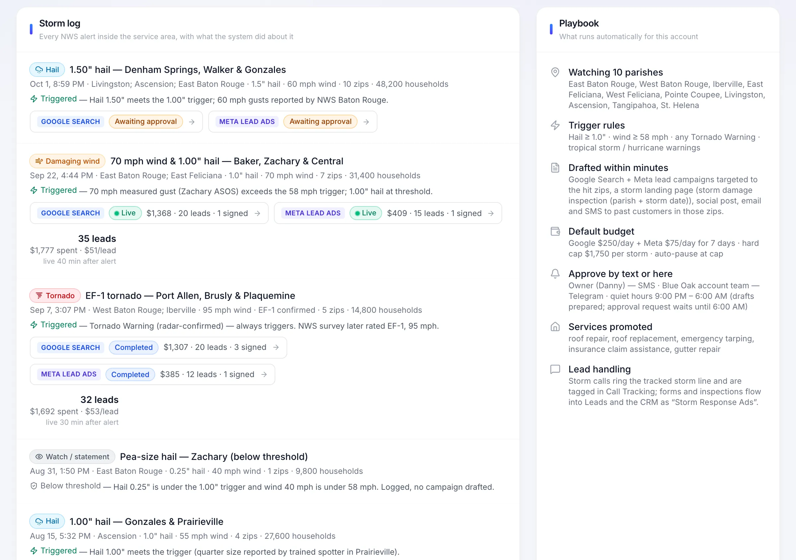796x560 pixels.
Task: Click the document icon beside Drafted within minutes
Action: pos(555,168)
